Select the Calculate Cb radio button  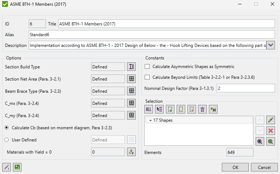7,127
